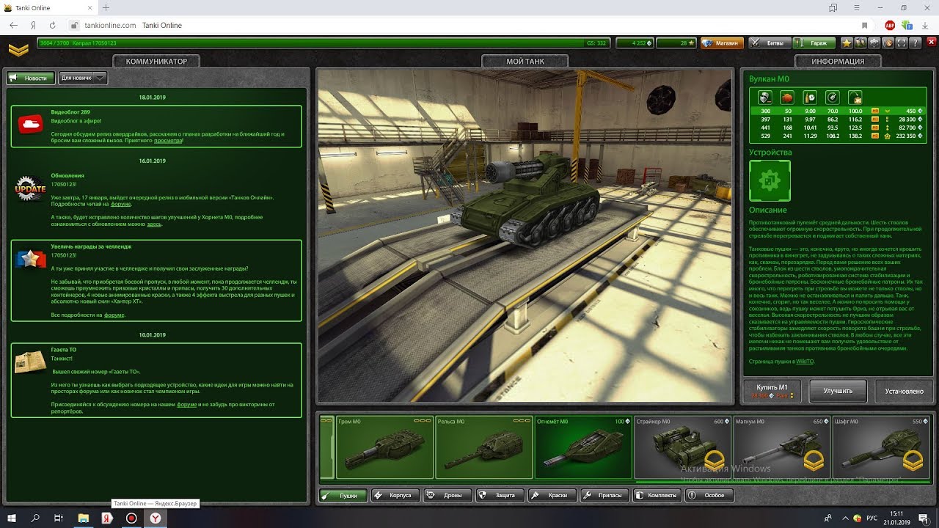Viewport: 939px width, 528px height.
Task: Click the challenge rewards star icon
Action: tap(31, 260)
